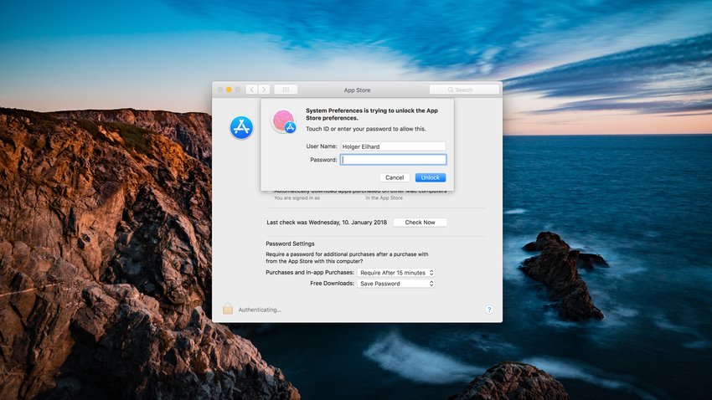This screenshot has height=400, width=712.
Task: Click the 'App Store' window title
Action: pyautogui.click(x=357, y=90)
